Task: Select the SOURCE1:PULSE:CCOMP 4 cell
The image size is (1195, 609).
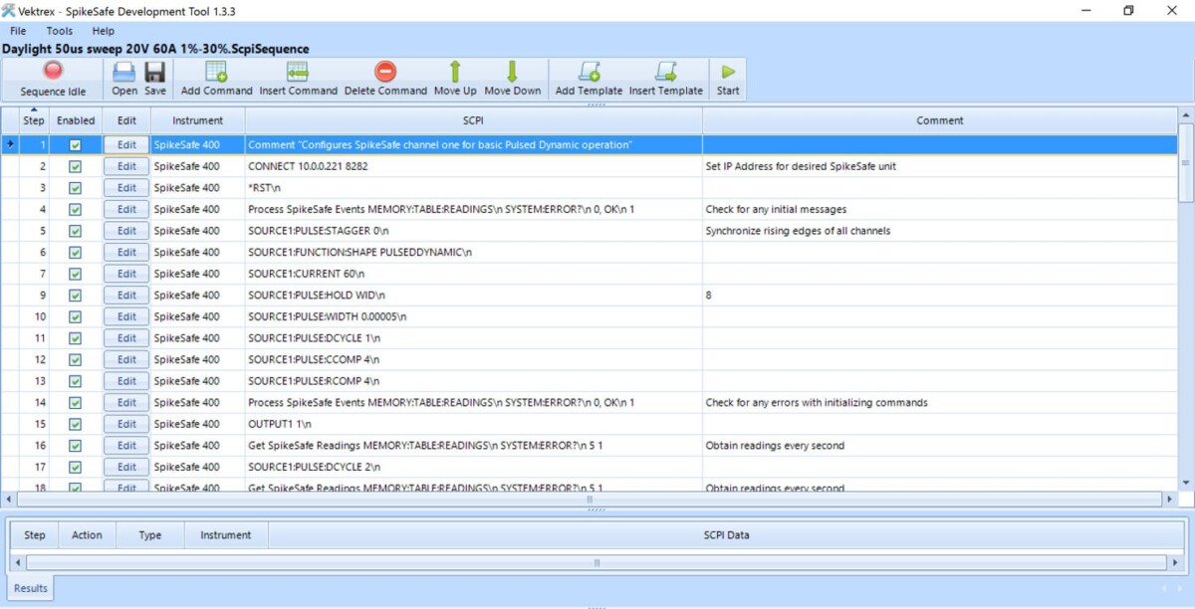Action: 474,359
